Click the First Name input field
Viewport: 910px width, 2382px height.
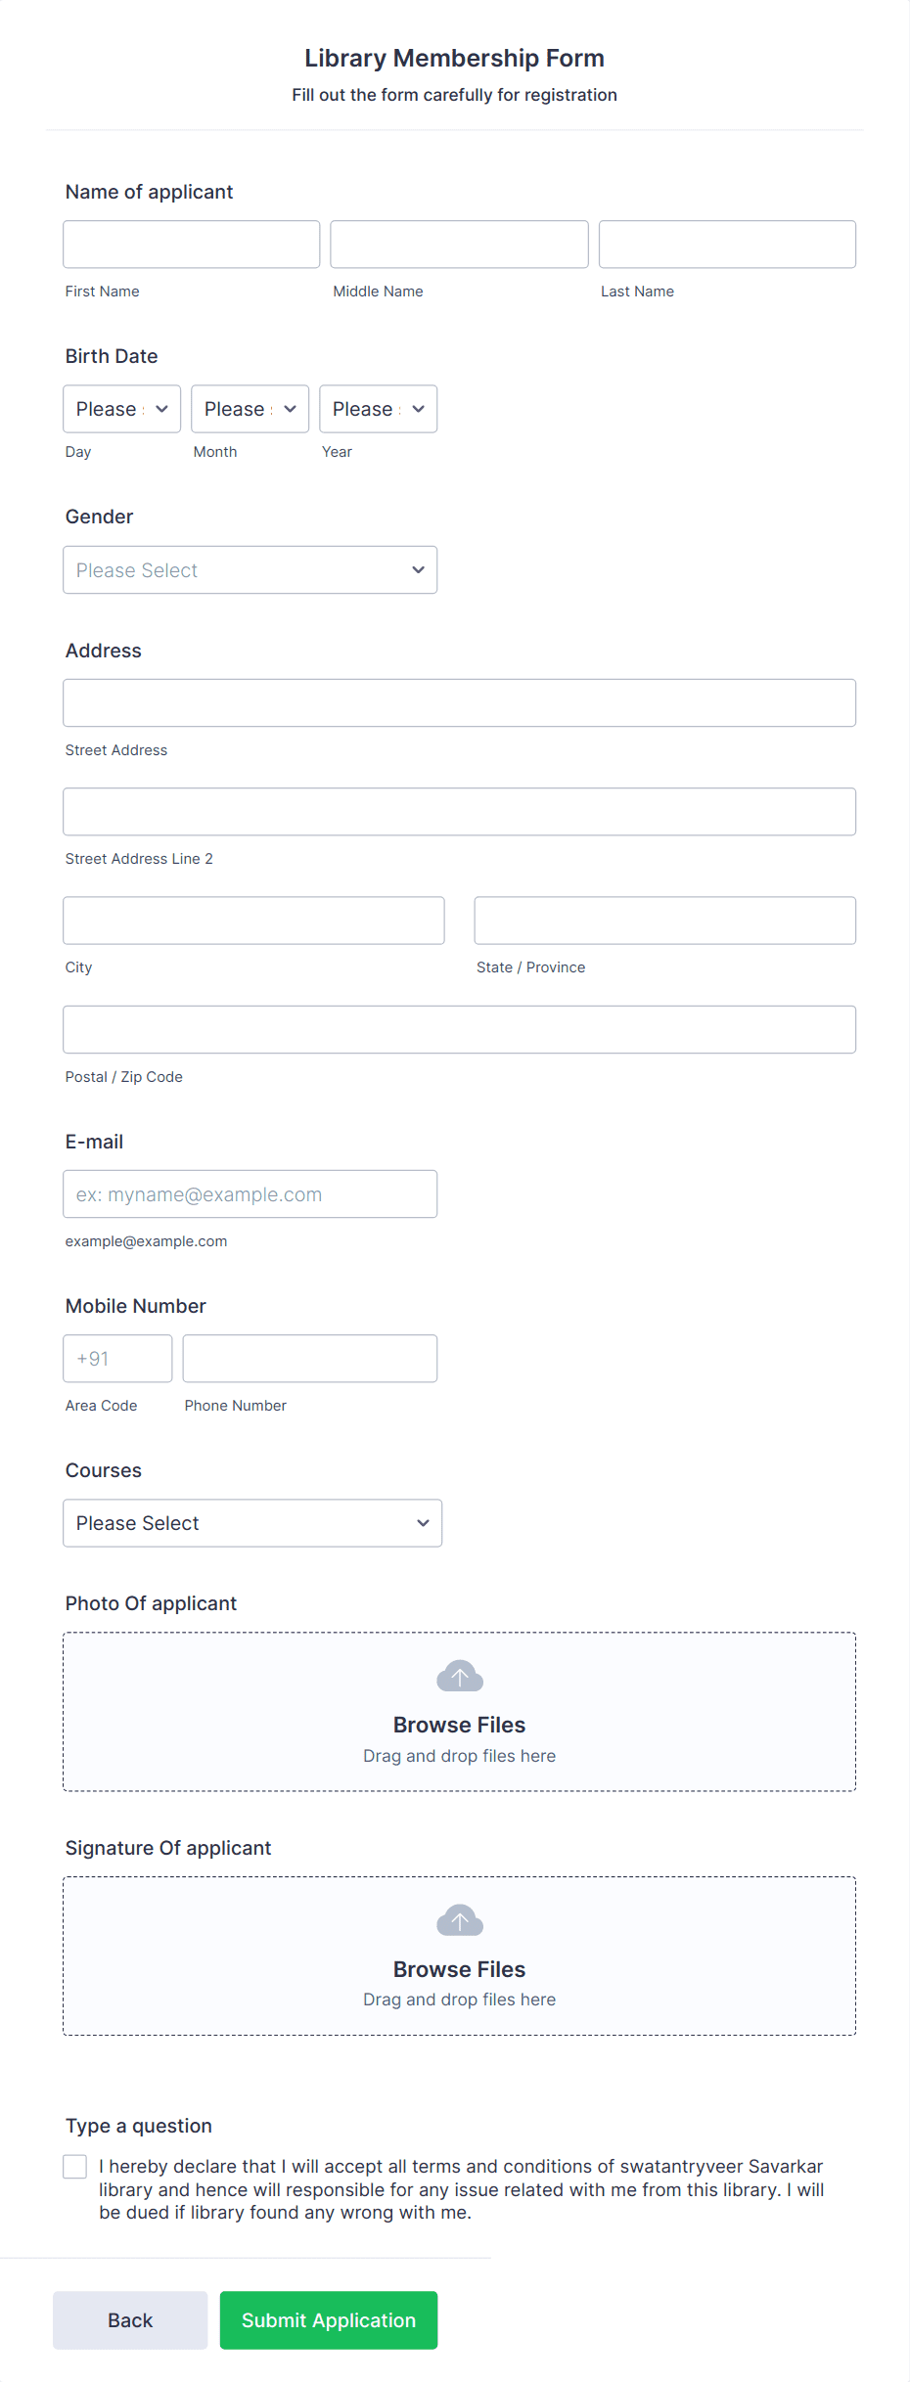(x=191, y=244)
